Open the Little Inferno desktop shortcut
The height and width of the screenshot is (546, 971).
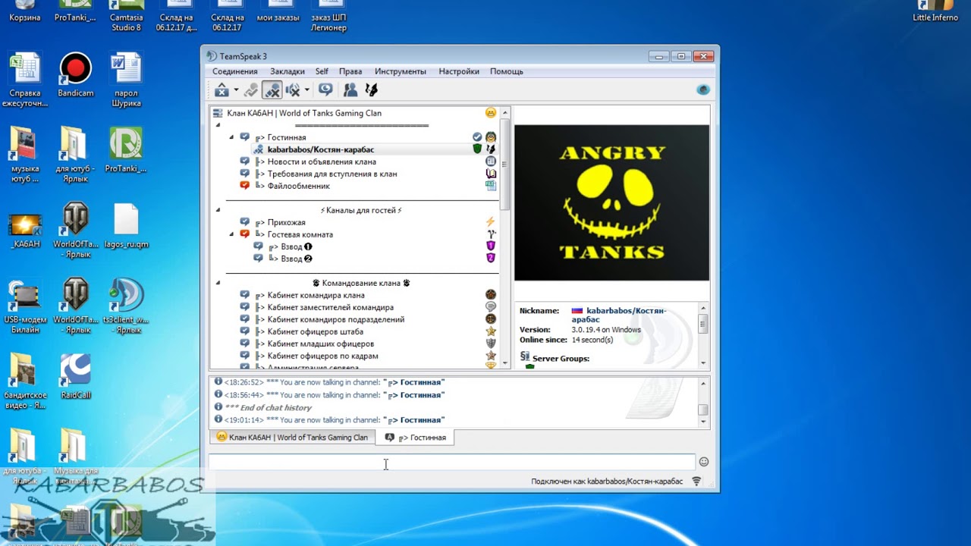click(935, 11)
